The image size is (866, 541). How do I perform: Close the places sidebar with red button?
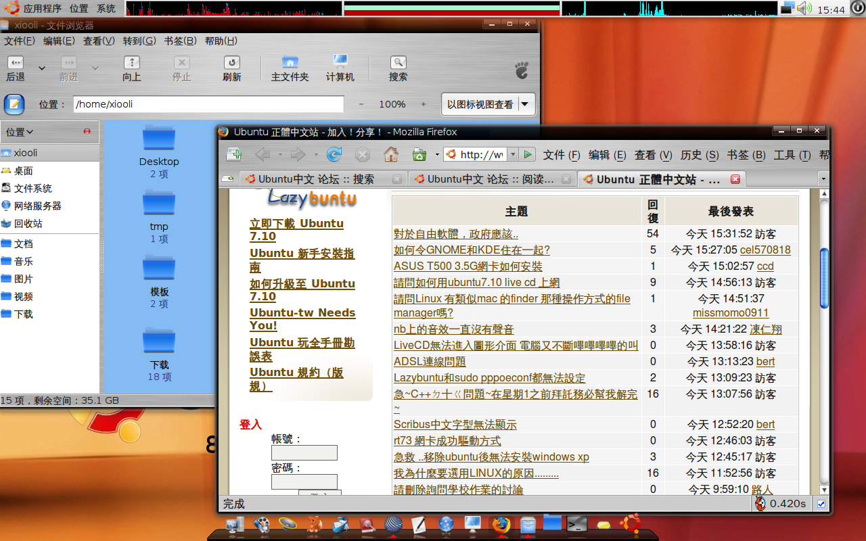[87, 132]
